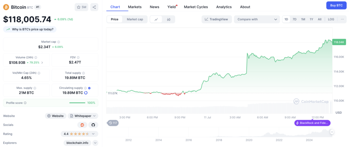The height and width of the screenshot is (147, 349).
Task: Click the 111.07K opening price label
Action: (112, 93)
